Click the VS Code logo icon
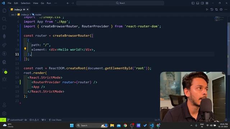230x129 pixels. 3,3
